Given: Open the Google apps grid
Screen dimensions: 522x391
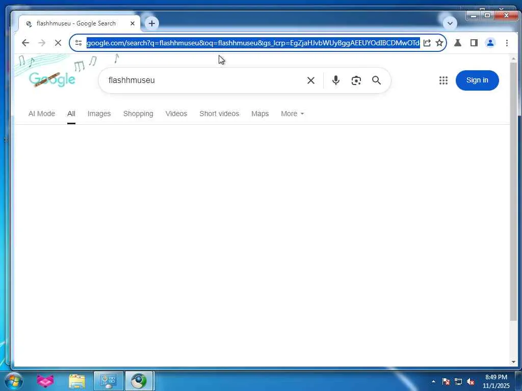Looking at the screenshot, I should (x=443, y=80).
